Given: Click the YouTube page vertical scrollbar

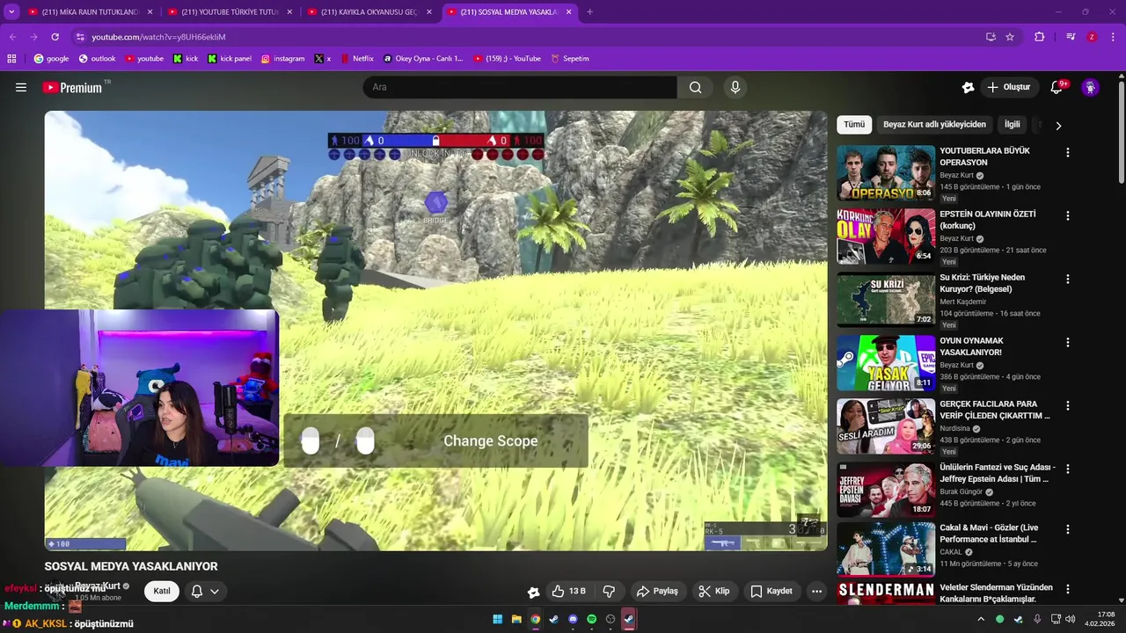Looking at the screenshot, I should (x=1122, y=132).
